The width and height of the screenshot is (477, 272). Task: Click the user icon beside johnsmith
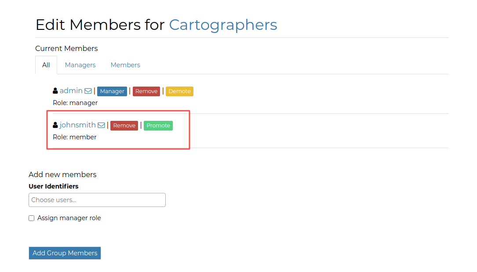55,124
